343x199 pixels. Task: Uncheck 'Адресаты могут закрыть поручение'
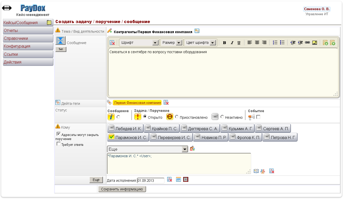pos(59,134)
